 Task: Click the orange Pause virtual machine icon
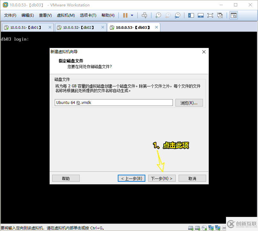click(125, 15)
